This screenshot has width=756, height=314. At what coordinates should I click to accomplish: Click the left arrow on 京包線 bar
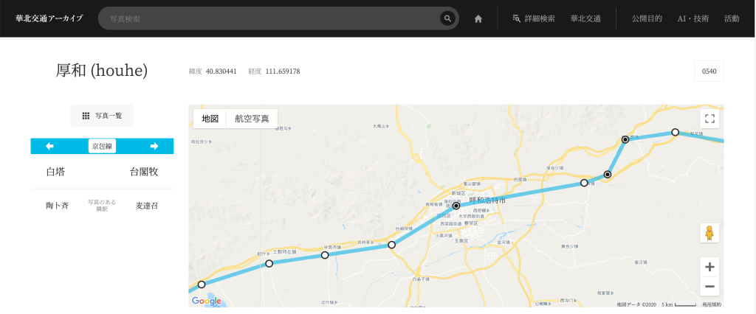pos(49,146)
